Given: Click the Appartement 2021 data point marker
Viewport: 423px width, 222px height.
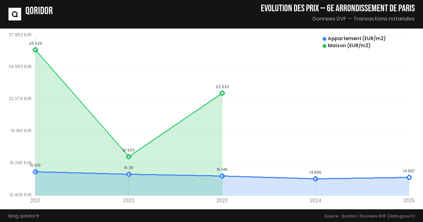Looking at the screenshot, I should point(35,172).
